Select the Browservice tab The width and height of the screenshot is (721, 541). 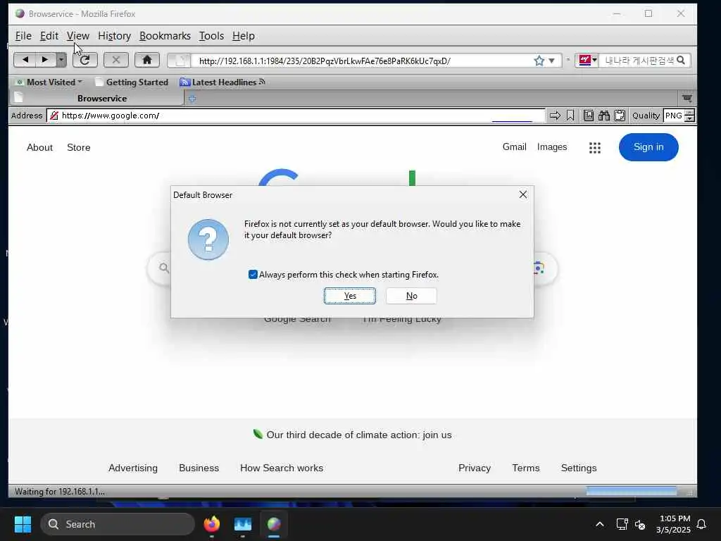97,98
